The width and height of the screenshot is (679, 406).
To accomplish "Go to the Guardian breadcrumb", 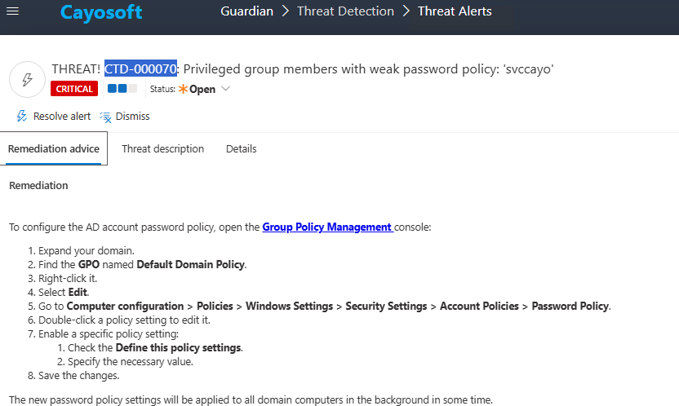I will point(247,12).
